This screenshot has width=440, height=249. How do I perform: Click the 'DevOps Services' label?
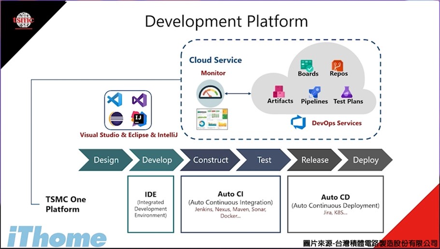[x=337, y=123]
